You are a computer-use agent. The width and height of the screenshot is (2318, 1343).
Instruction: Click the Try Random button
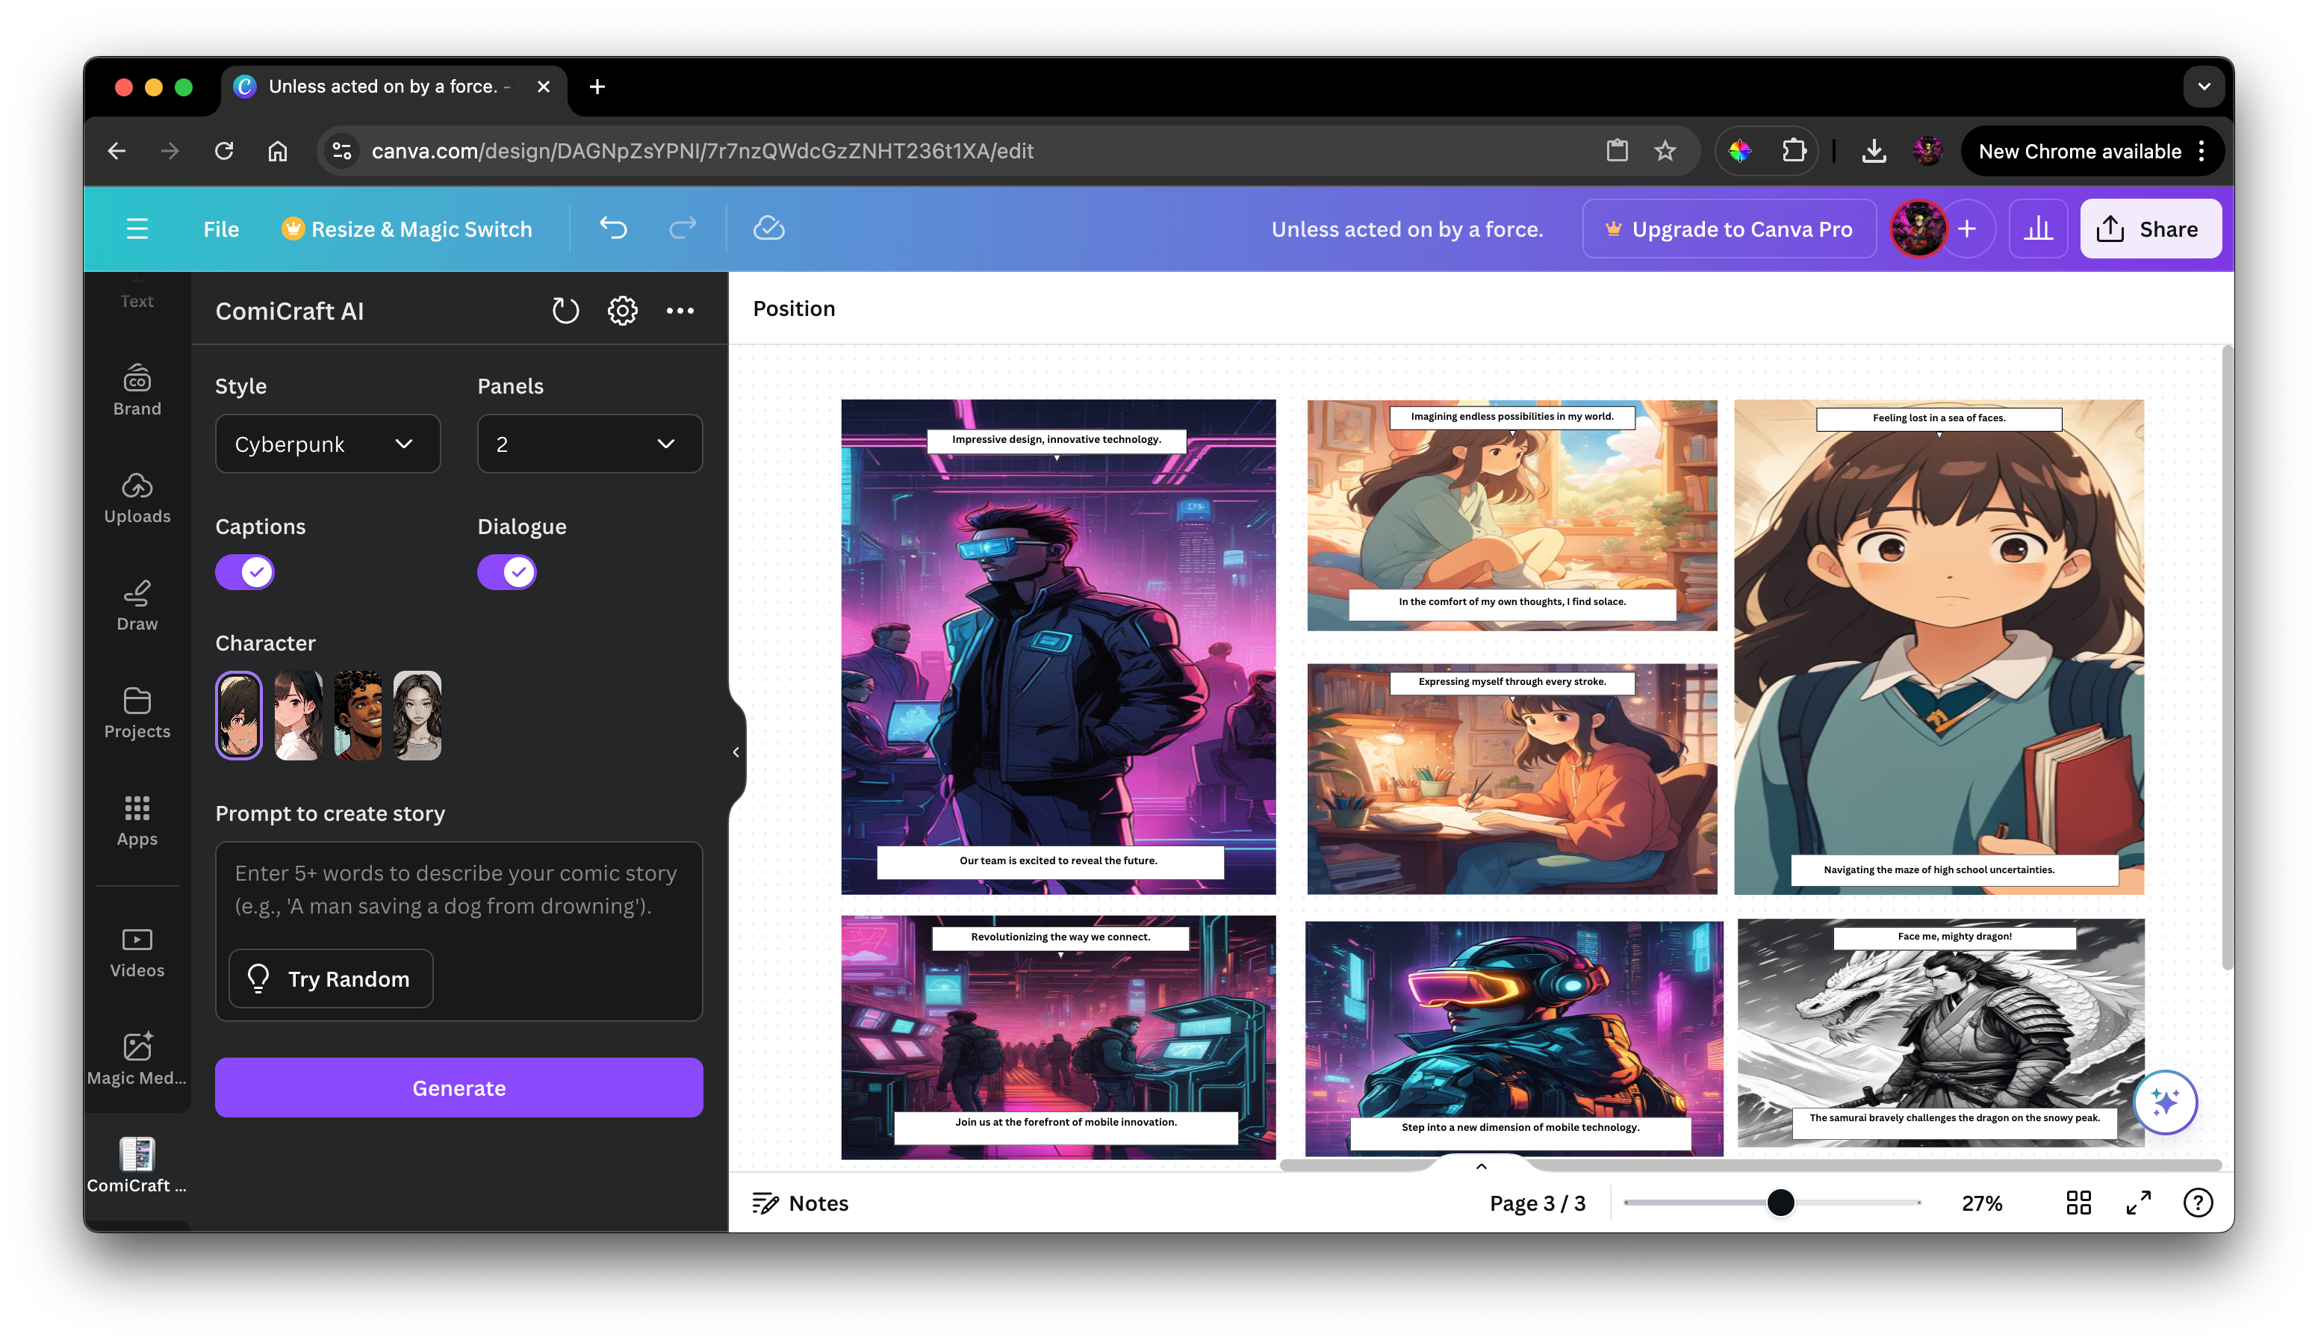[x=330, y=978]
